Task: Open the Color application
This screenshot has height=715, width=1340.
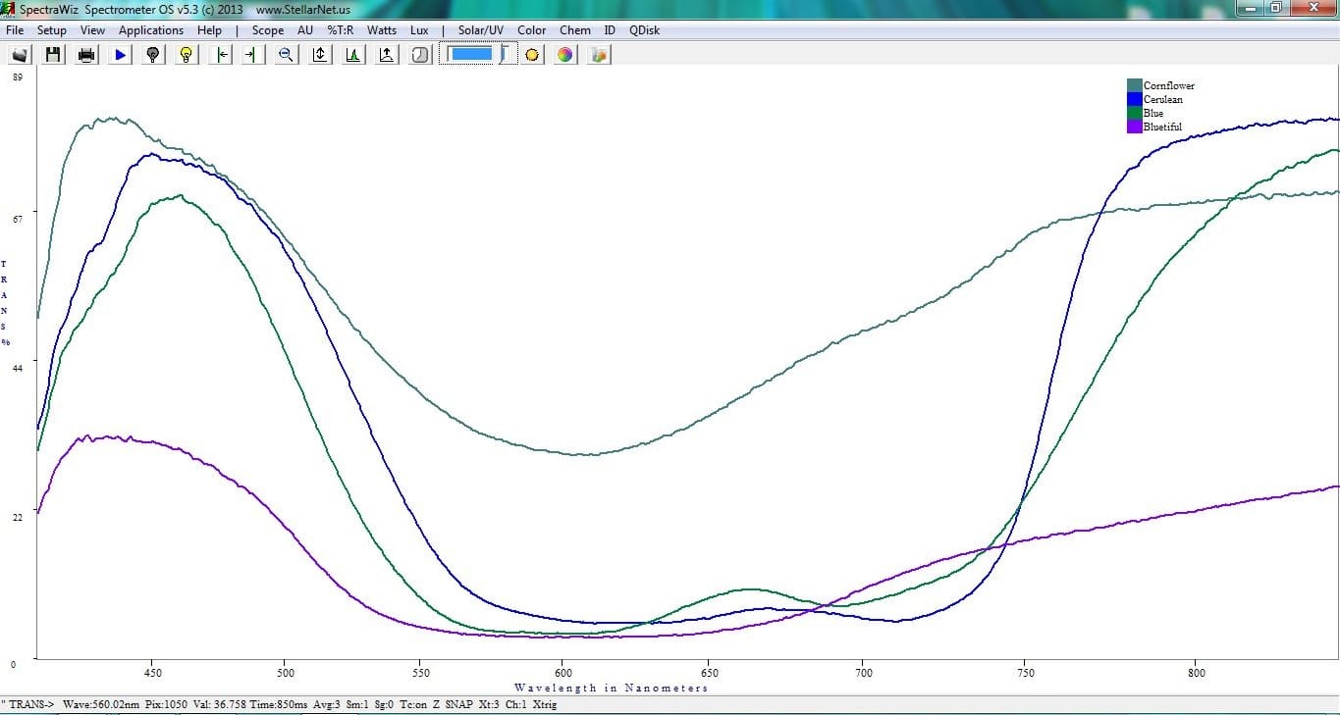Action: click(532, 30)
